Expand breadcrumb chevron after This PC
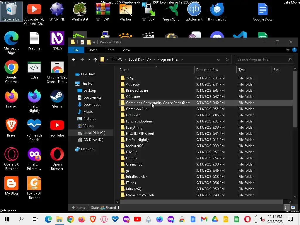Screen dimensions: 300x225 coord(125,59)
